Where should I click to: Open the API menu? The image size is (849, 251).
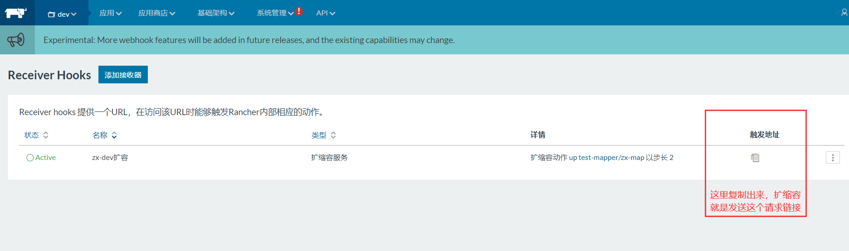pyautogui.click(x=325, y=13)
